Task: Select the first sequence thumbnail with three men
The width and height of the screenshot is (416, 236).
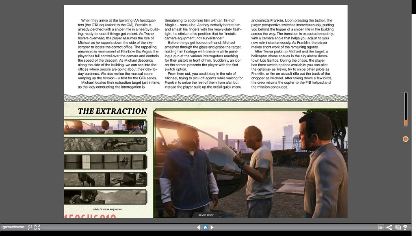Action: (105, 127)
